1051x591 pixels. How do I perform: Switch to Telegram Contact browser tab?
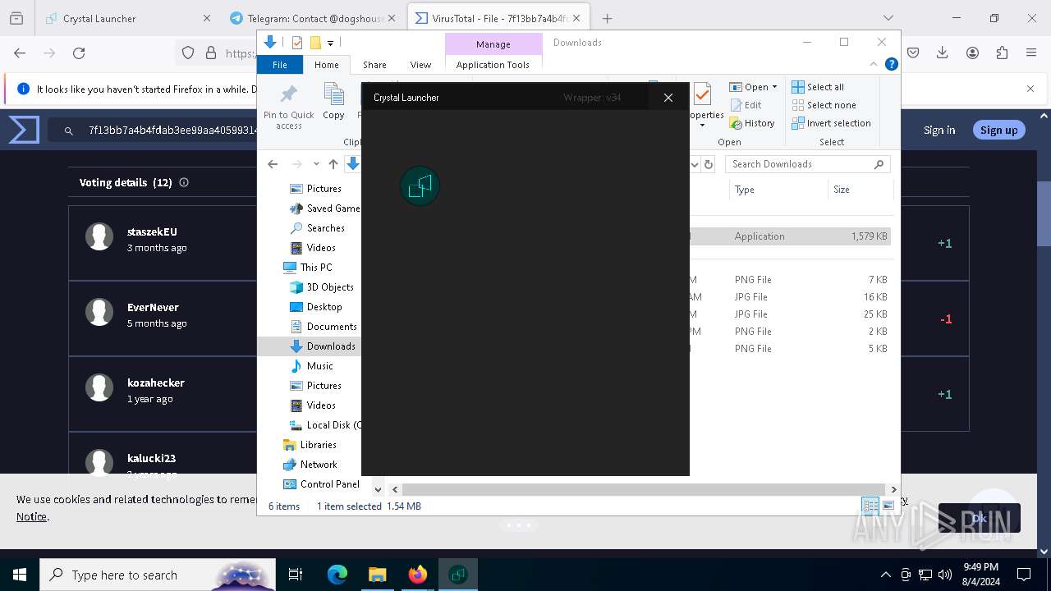pyautogui.click(x=314, y=18)
